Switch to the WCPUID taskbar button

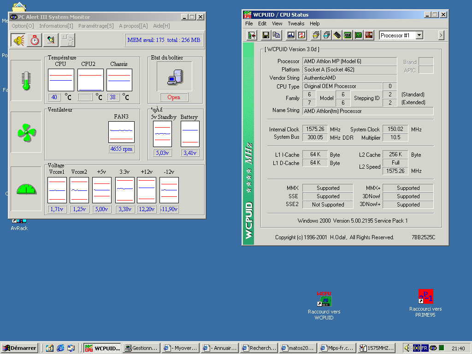[102, 348]
